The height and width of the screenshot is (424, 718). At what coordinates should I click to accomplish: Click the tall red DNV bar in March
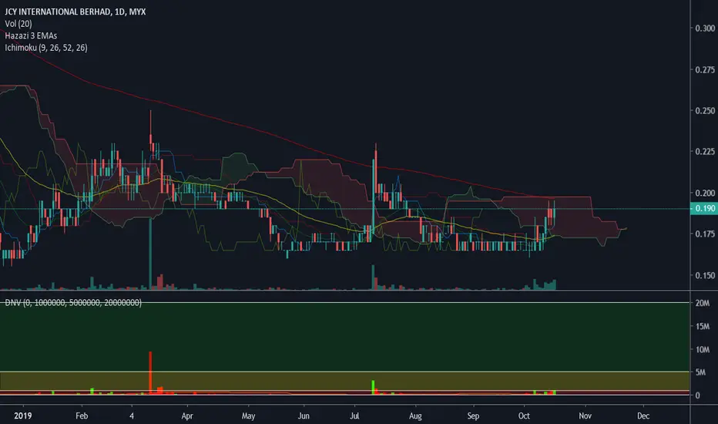click(150, 372)
